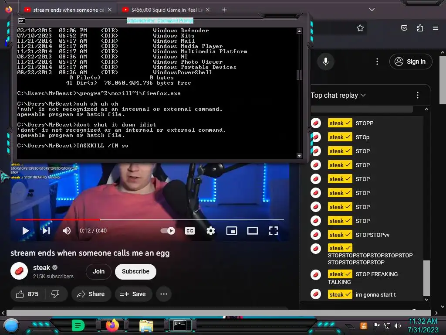Open Firefox extensions menu
The height and width of the screenshot is (335, 446).
pyautogui.click(x=420, y=28)
